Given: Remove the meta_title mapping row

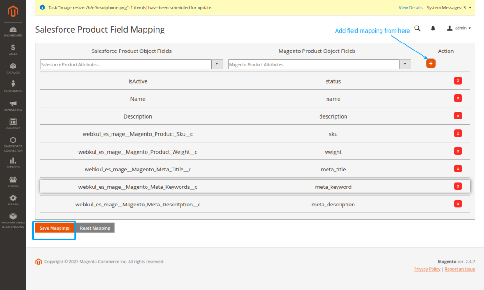Looking at the screenshot, I should click(x=458, y=169).
